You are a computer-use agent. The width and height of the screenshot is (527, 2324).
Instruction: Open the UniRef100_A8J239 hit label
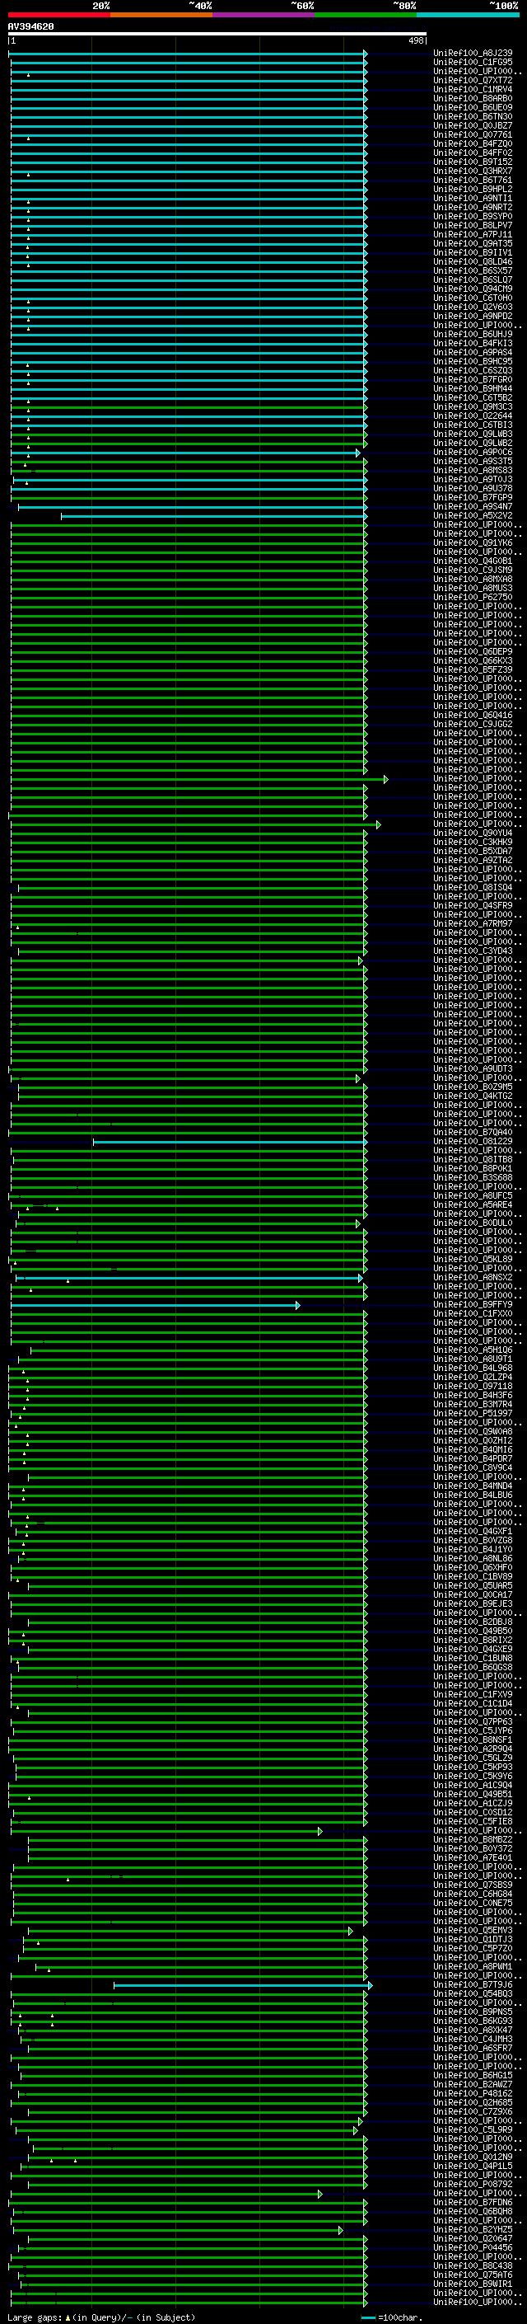point(473,54)
